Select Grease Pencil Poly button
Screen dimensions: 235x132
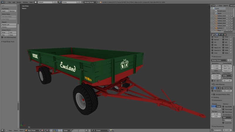(x=5, y=35)
